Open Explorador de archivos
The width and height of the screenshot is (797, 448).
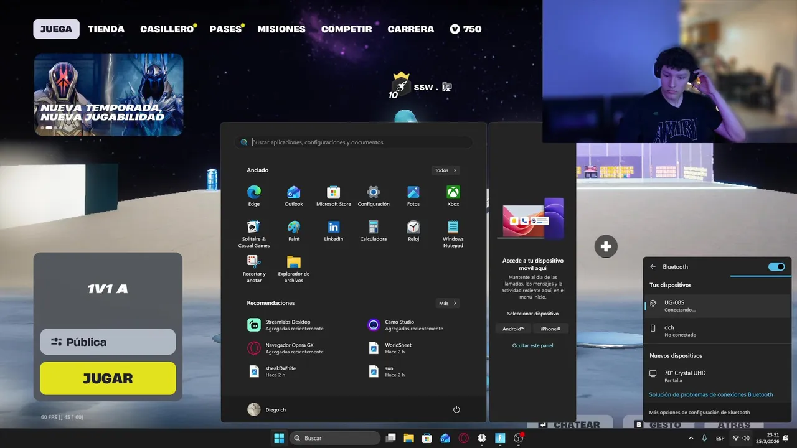[294, 269]
